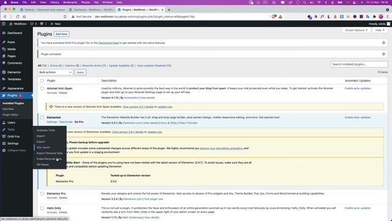
Task: Click Go Pro under Elementor
Action: coord(79,122)
